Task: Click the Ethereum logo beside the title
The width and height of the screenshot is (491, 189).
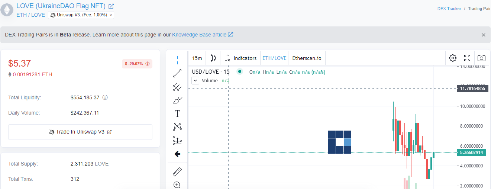Action: (7, 10)
